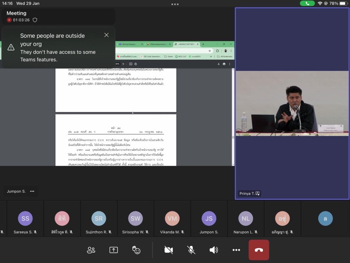Select Sirisopha W. participant avatar
This screenshot has height=263, width=350.
[x=135, y=218]
